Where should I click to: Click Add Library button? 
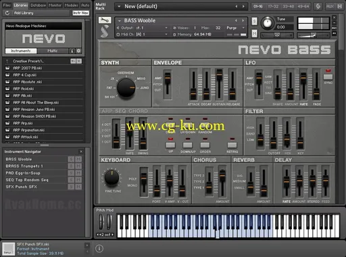tap(24, 13)
